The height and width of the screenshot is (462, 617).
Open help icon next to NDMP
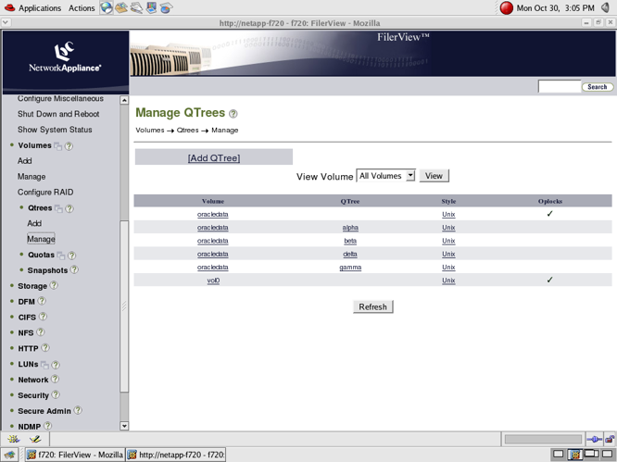(x=47, y=426)
